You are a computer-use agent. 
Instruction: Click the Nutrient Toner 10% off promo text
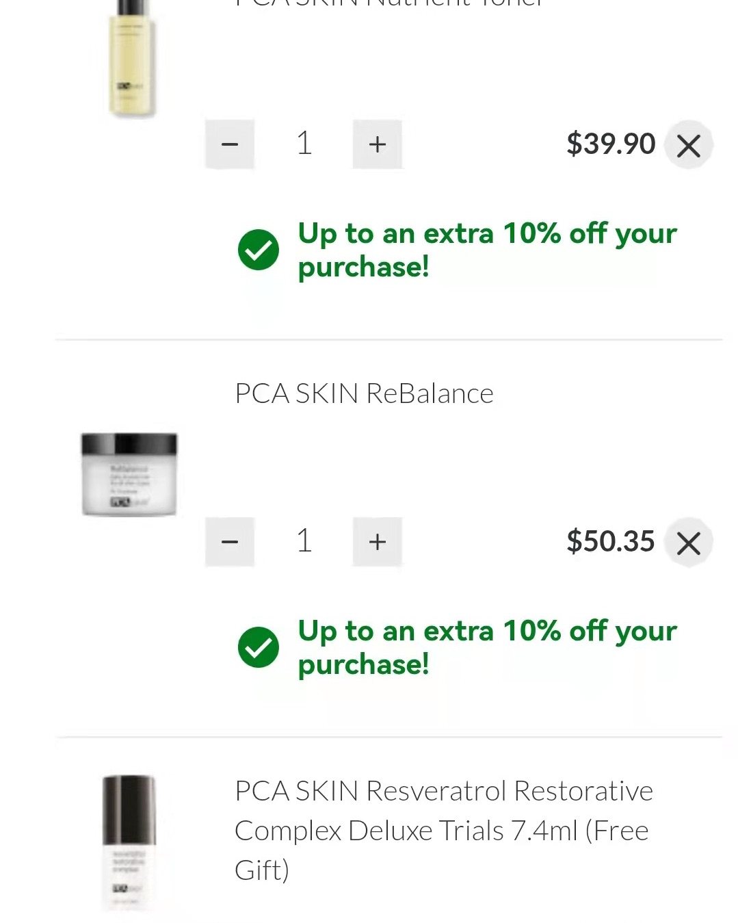click(x=486, y=250)
